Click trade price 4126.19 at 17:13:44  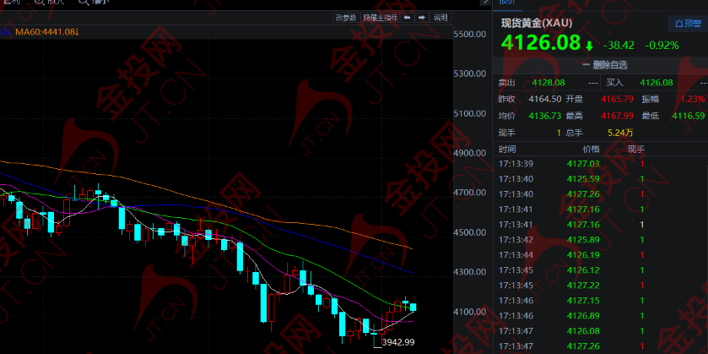pyautogui.click(x=583, y=255)
